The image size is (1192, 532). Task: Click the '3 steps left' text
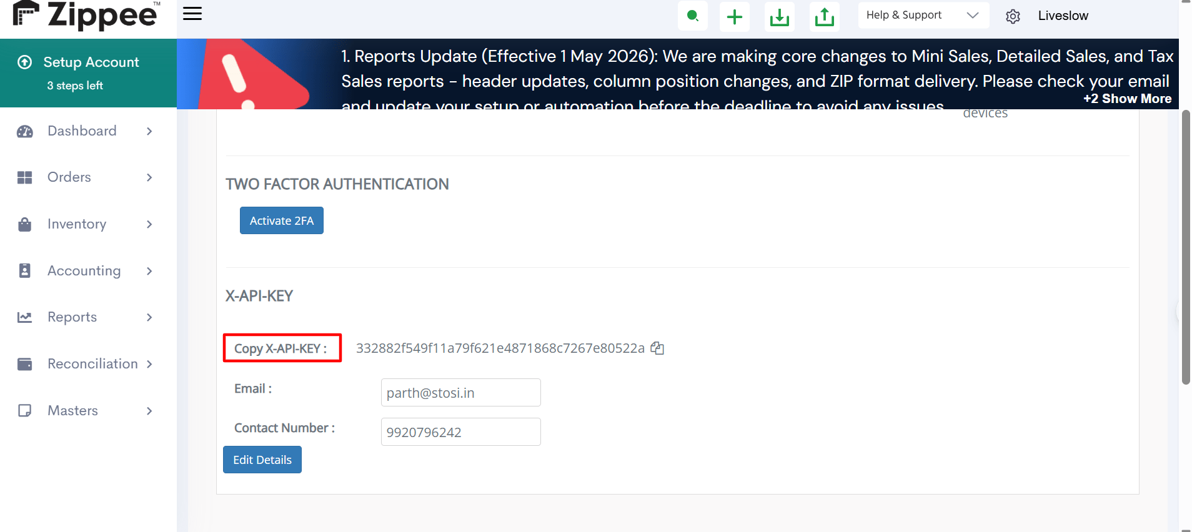point(75,86)
